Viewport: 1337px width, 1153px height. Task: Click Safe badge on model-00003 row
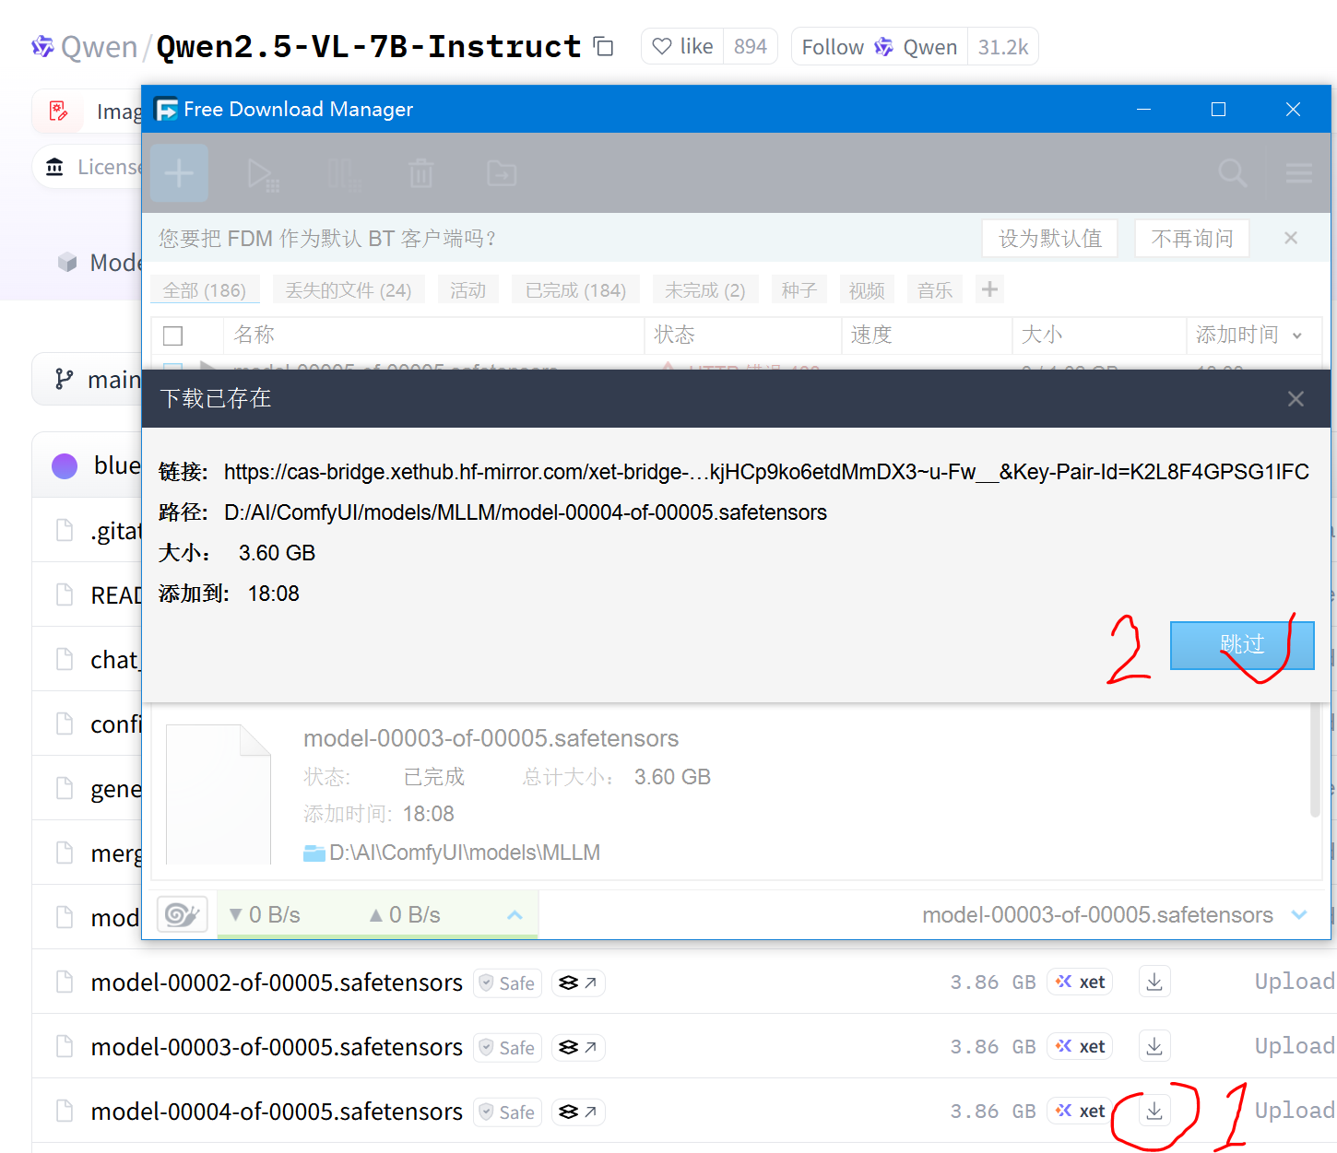[x=507, y=1047]
